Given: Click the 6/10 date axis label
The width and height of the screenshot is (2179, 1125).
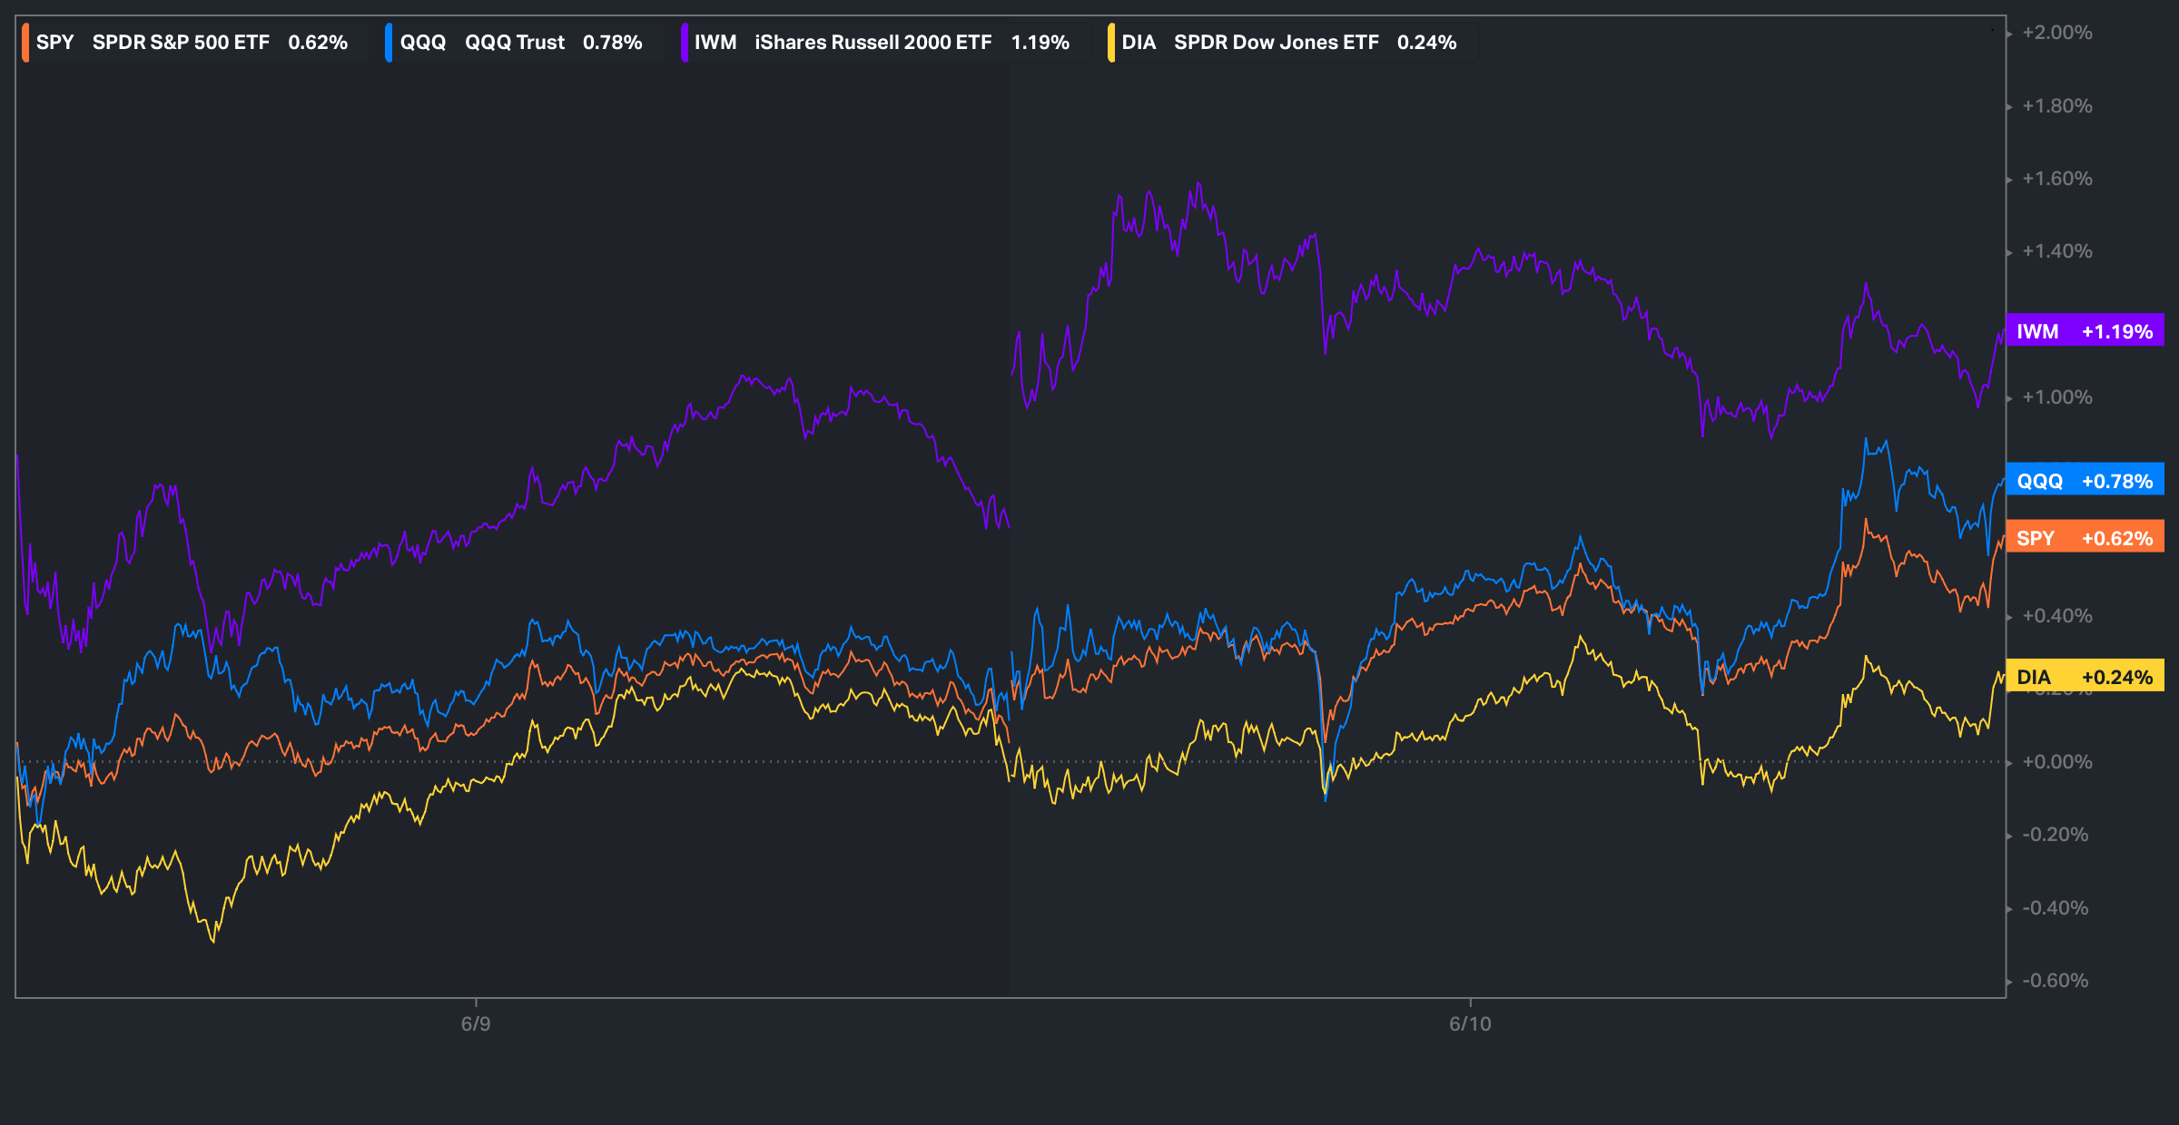Looking at the screenshot, I should pyautogui.click(x=1470, y=1024).
